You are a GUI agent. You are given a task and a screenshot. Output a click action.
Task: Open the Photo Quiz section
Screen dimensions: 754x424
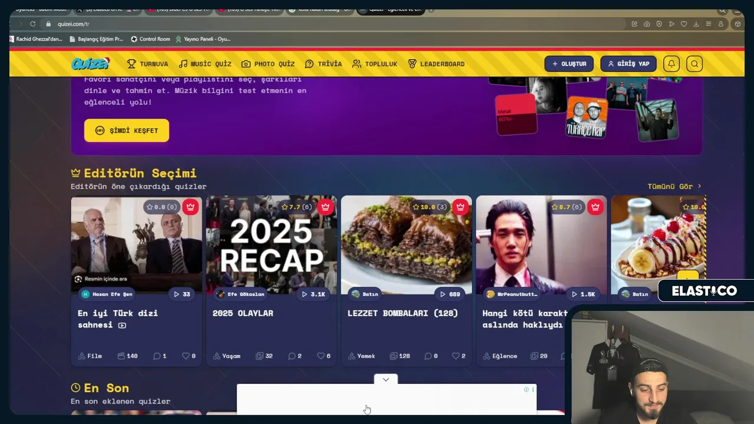[268, 64]
